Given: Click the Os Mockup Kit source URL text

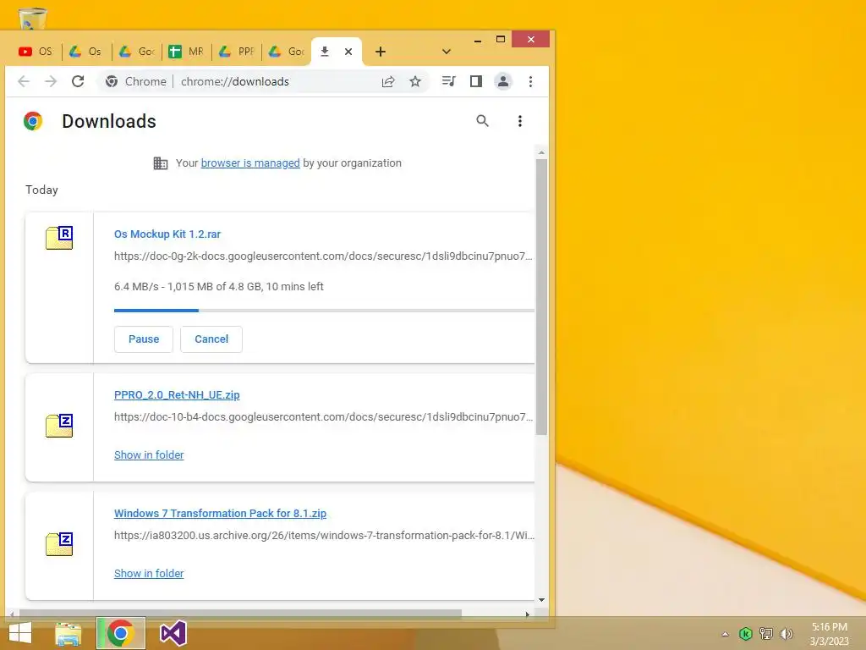Looking at the screenshot, I should (x=323, y=256).
